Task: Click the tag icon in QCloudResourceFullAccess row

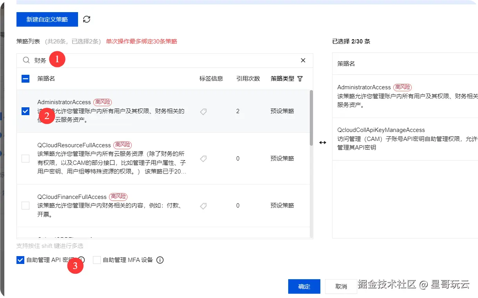Action: coord(203,159)
